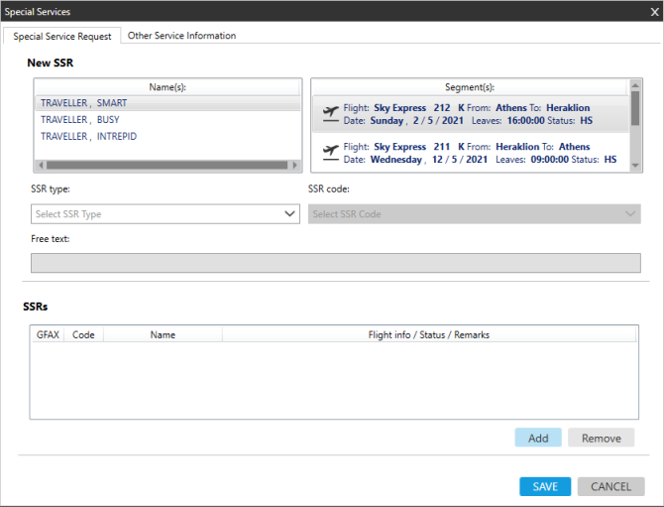The height and width of the screenshot is (507, 664).
Task: Expand the SSR type dropdown
Action: point(166,214)
